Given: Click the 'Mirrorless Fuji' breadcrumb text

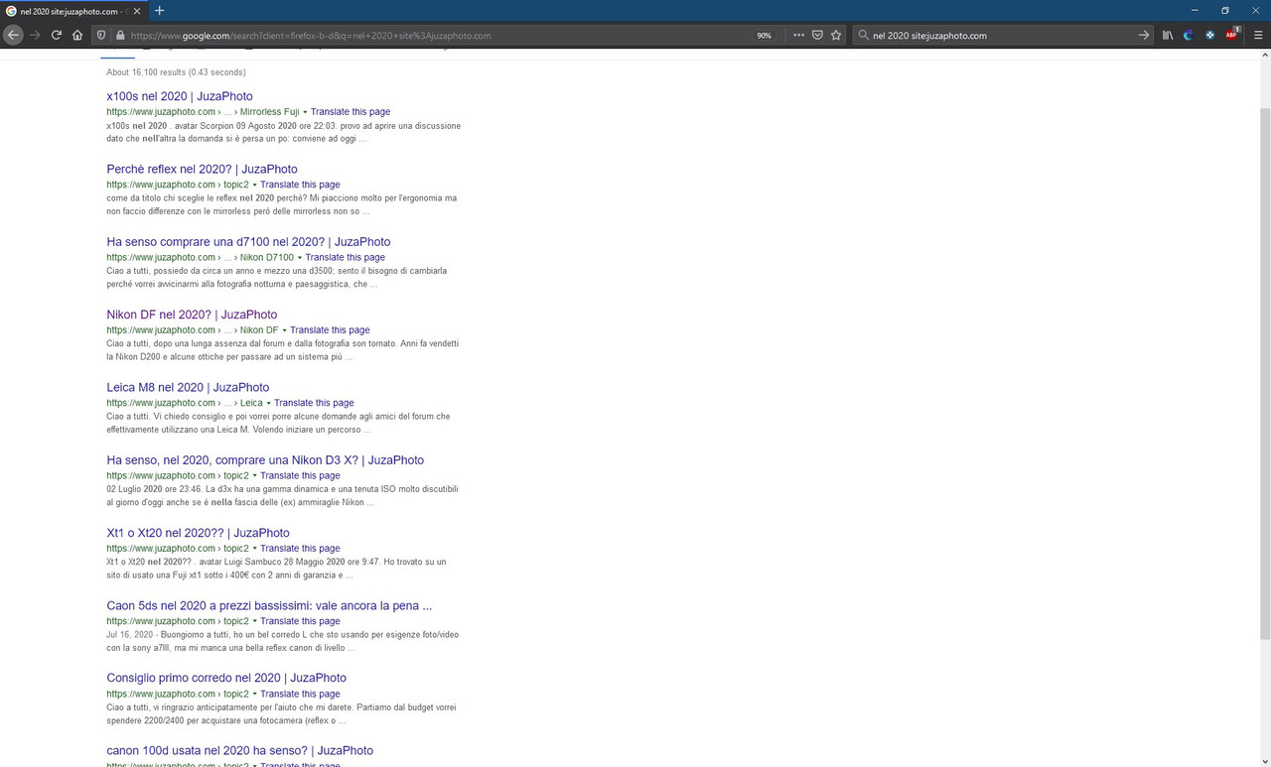Looking at the screenshot, I should click(269, 112).
